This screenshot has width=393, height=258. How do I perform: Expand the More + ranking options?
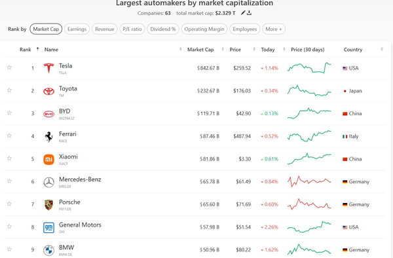coord(274,29)
